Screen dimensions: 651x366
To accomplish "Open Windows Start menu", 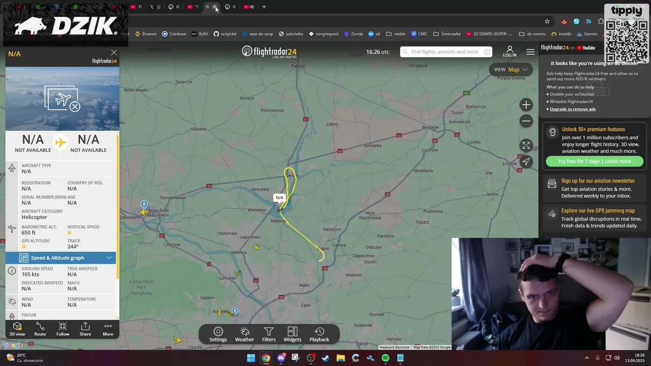I will 251,358.
